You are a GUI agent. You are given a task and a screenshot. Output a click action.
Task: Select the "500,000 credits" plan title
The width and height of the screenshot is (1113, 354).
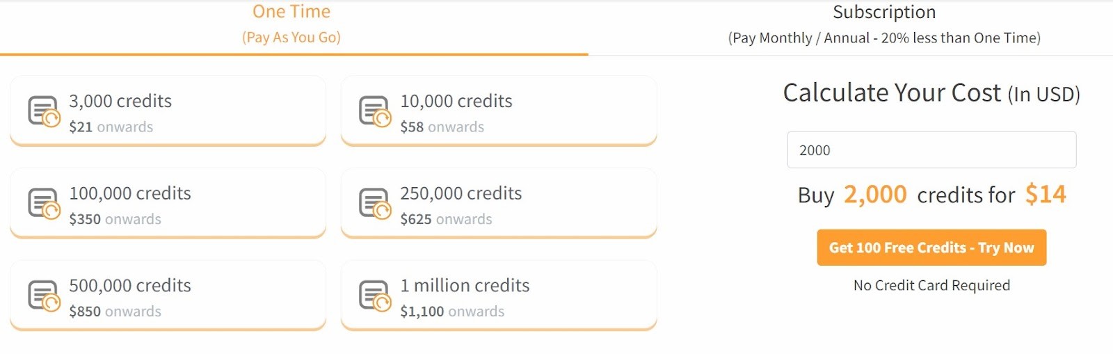[130, 286]
